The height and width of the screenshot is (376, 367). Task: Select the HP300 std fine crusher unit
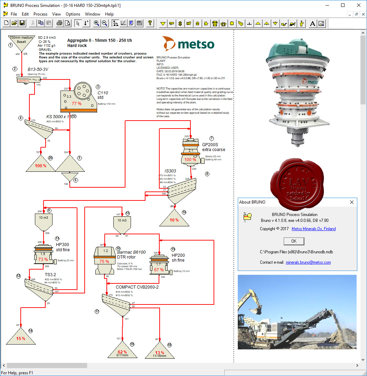pyautogui.click(x=45, y=254)
